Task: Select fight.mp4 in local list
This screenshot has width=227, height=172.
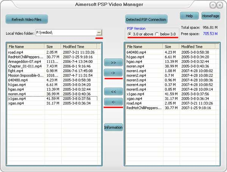Action: pos(53,71)
